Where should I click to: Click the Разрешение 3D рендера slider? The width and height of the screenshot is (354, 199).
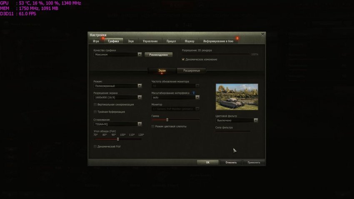tap(216, 54)
